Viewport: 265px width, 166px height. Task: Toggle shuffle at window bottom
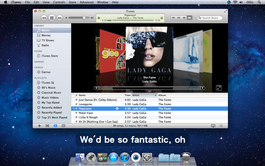coord(47,126)
